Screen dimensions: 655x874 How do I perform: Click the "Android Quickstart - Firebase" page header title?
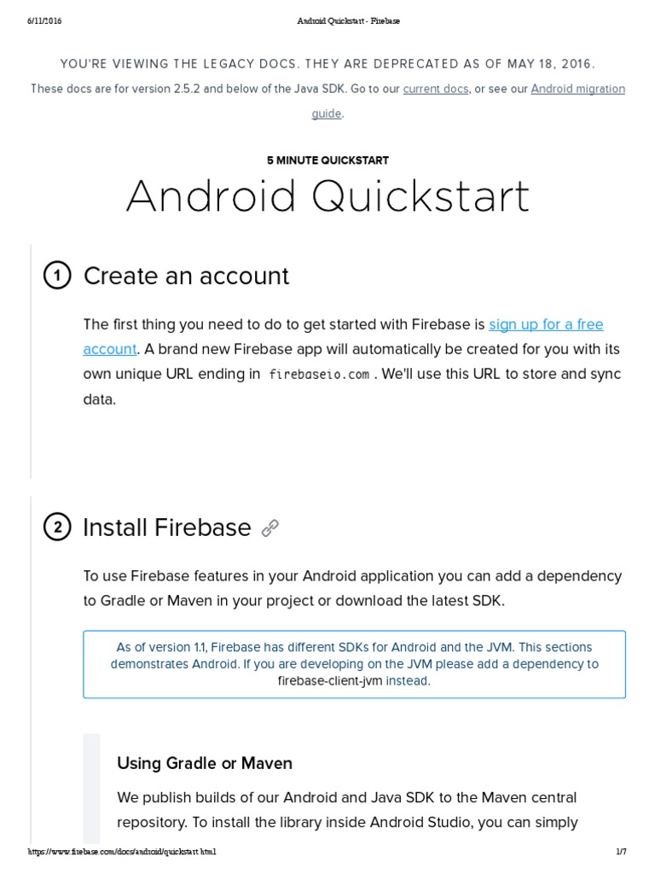[348, 20]
